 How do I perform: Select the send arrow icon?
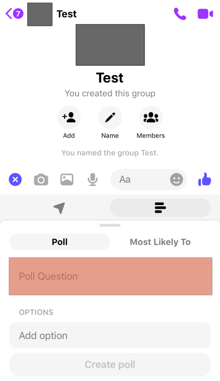click(x=59, y=208)
